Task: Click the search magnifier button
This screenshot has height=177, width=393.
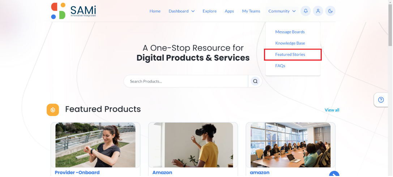Action: (x=255, y=81)
